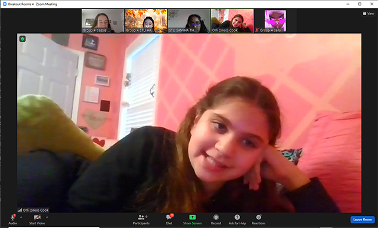Screen dimensions: 378x228
Task: Click the green Share Screen icon
Action: [192, 217]
